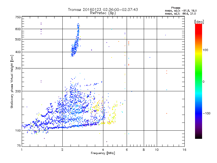The height and width of the screenshot is (163, 217).
Task: Click the y-axis tick label '400'
Action: pyautogui.click(x=18, y=52)
